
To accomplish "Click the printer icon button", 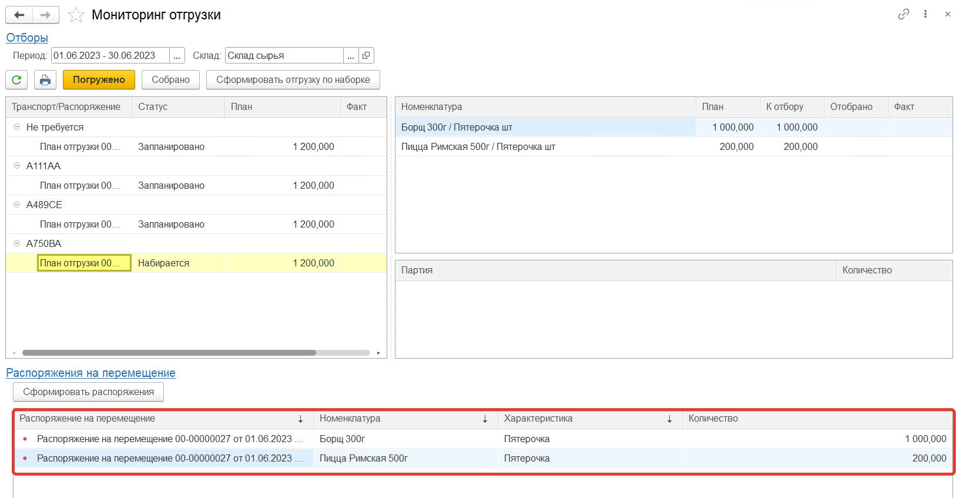I will tap(45, 79).
